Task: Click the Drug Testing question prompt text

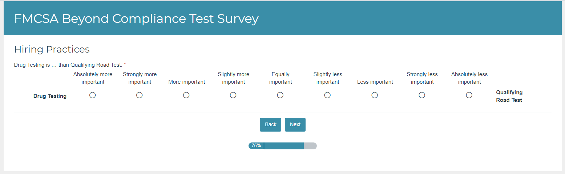Action: click(x=68, y=65)
